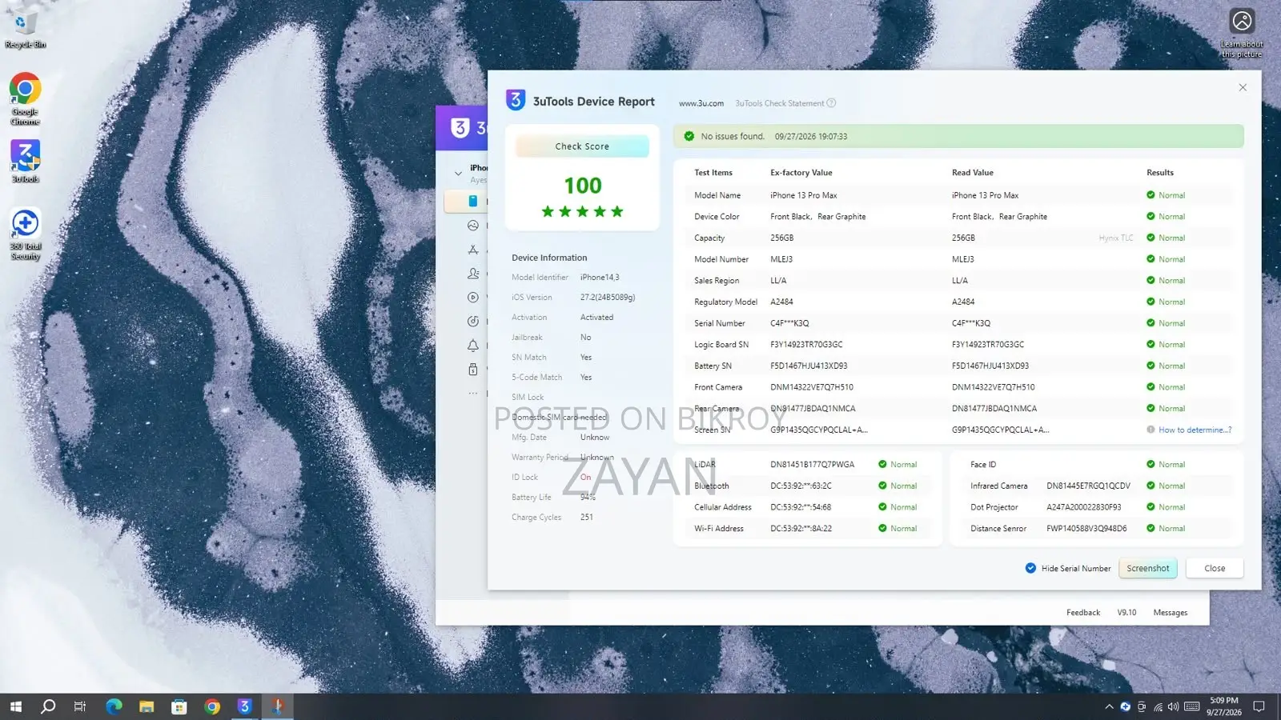Click the ID Lock value On

[585, 477]
